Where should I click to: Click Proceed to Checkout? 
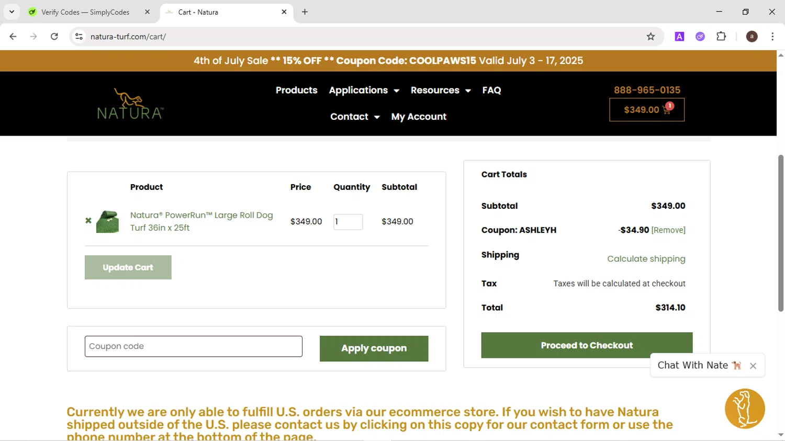coord(587,345)
